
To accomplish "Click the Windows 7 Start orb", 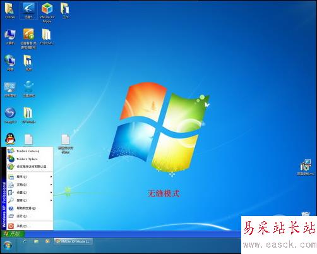I will coord(8,246).
